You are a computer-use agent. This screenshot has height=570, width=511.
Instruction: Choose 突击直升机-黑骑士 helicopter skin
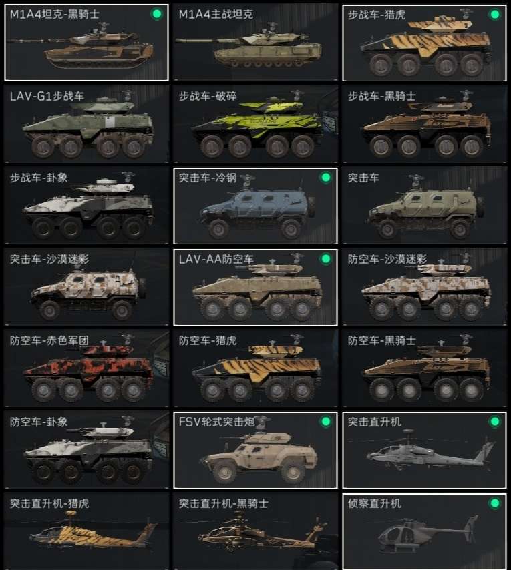pyautogui.click(x=255, y=531)
